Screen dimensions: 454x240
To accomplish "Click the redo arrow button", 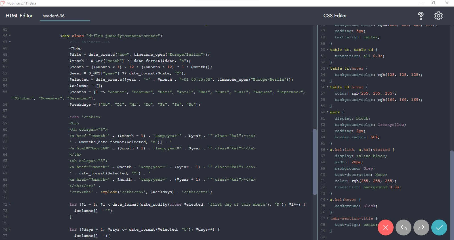I will tap(421, 228).
